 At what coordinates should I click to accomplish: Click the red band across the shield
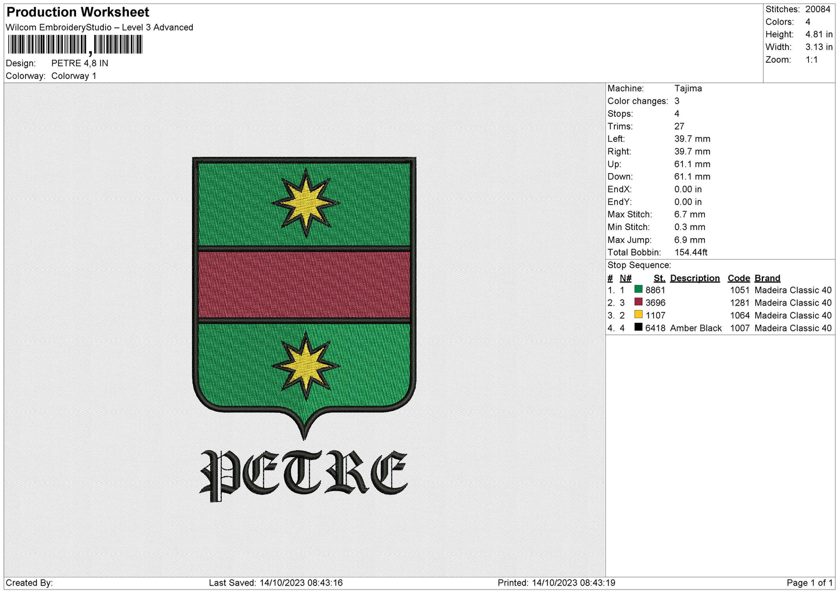tap(304, 285)
